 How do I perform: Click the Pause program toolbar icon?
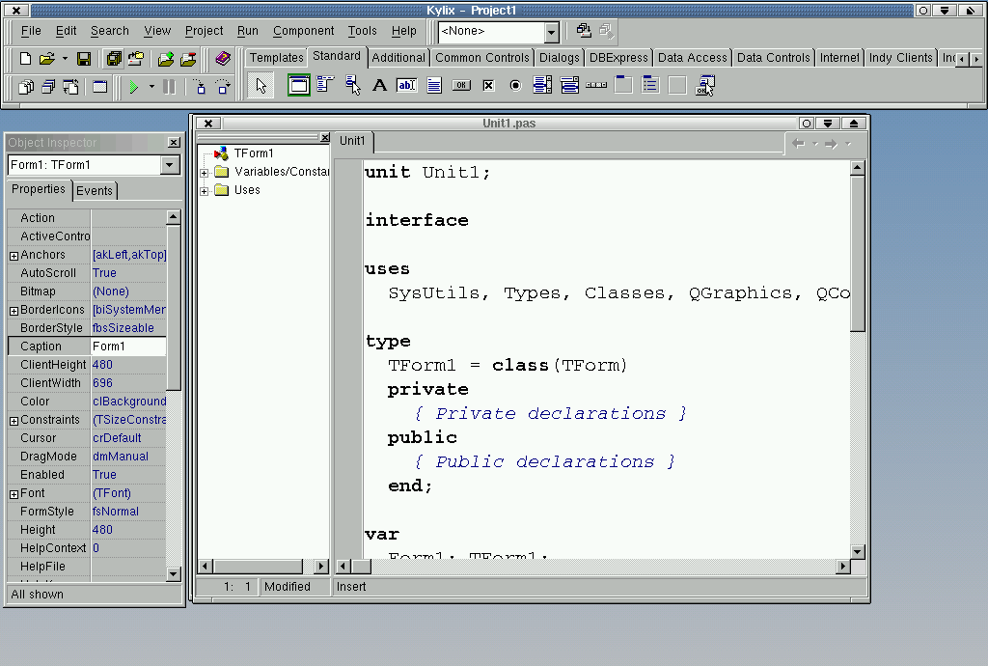pyautogui.click(x=170, y=87)
